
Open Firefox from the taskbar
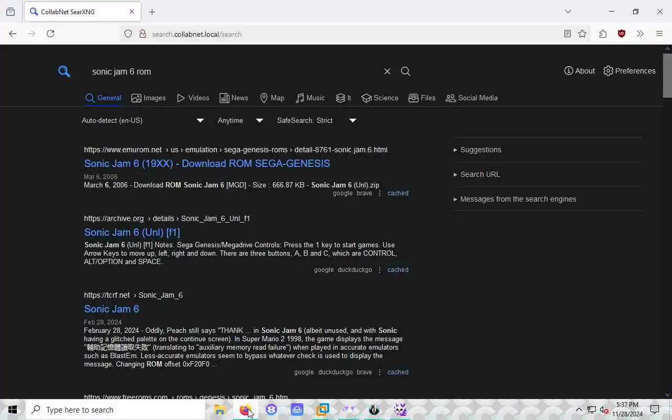(245, 409)
